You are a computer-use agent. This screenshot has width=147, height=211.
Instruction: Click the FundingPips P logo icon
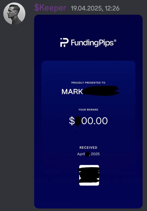click(x=64, y=43)
